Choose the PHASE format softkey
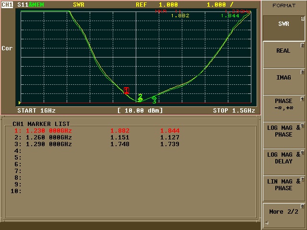The width and height of the screenshot is (307, 230). (283, 108)
